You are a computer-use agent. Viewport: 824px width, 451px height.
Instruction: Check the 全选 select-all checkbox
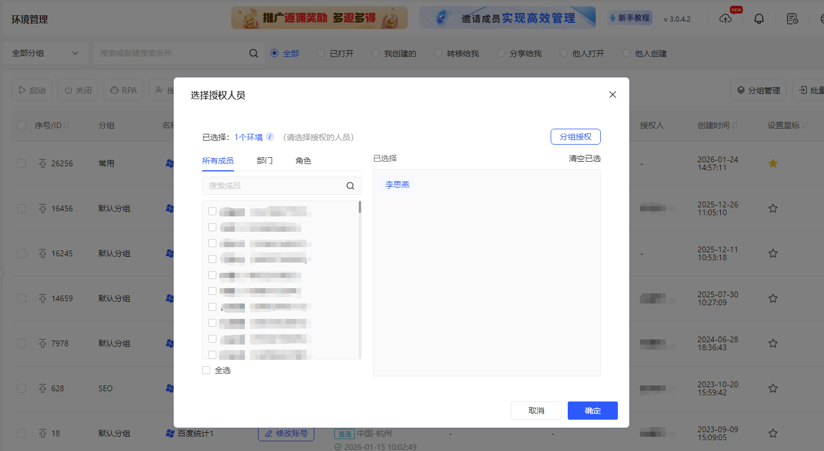[206, 370]
